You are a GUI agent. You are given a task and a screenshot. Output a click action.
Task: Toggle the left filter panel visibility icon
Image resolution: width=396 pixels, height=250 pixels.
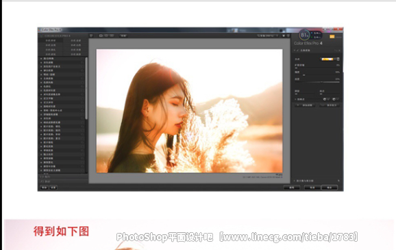pyautogui.click(x=91, y=36)
